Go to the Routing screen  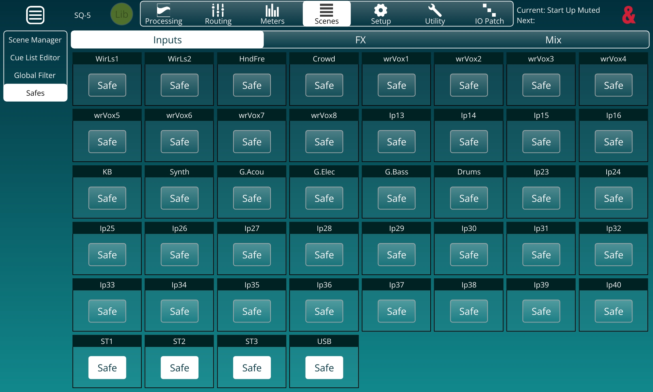pos(218,14)
